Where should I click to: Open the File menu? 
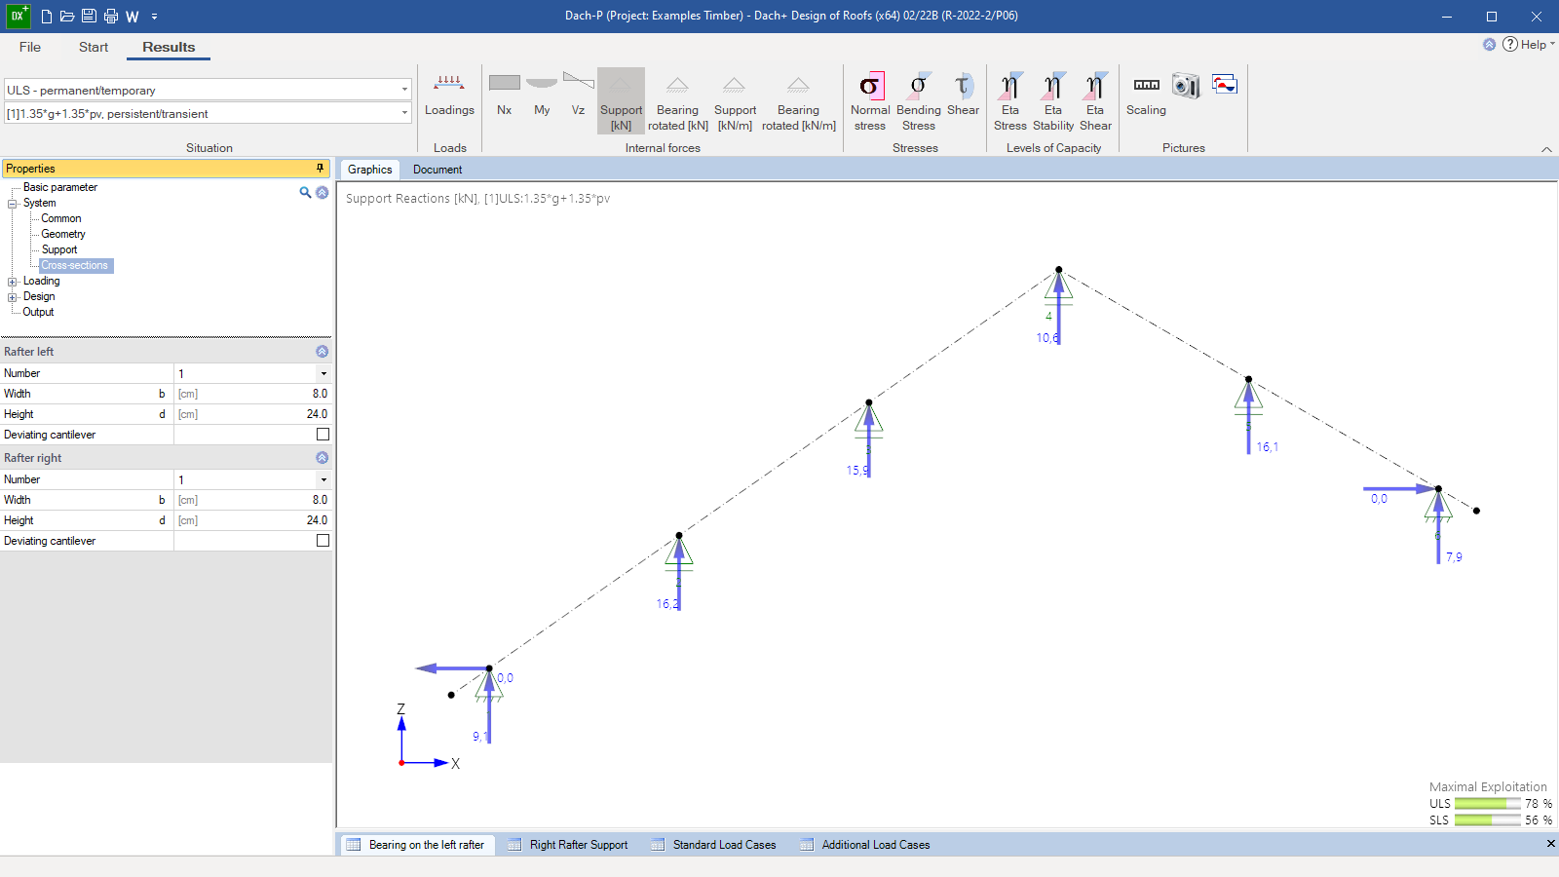(x=30, y=47)
